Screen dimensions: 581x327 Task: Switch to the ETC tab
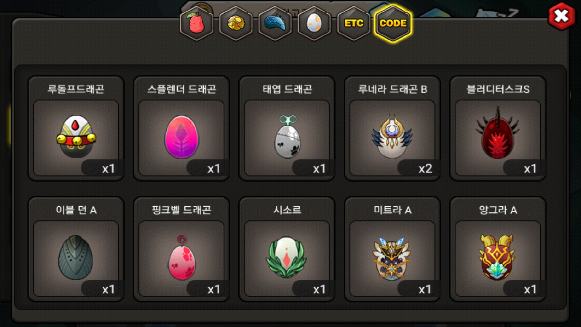(354, 23)
